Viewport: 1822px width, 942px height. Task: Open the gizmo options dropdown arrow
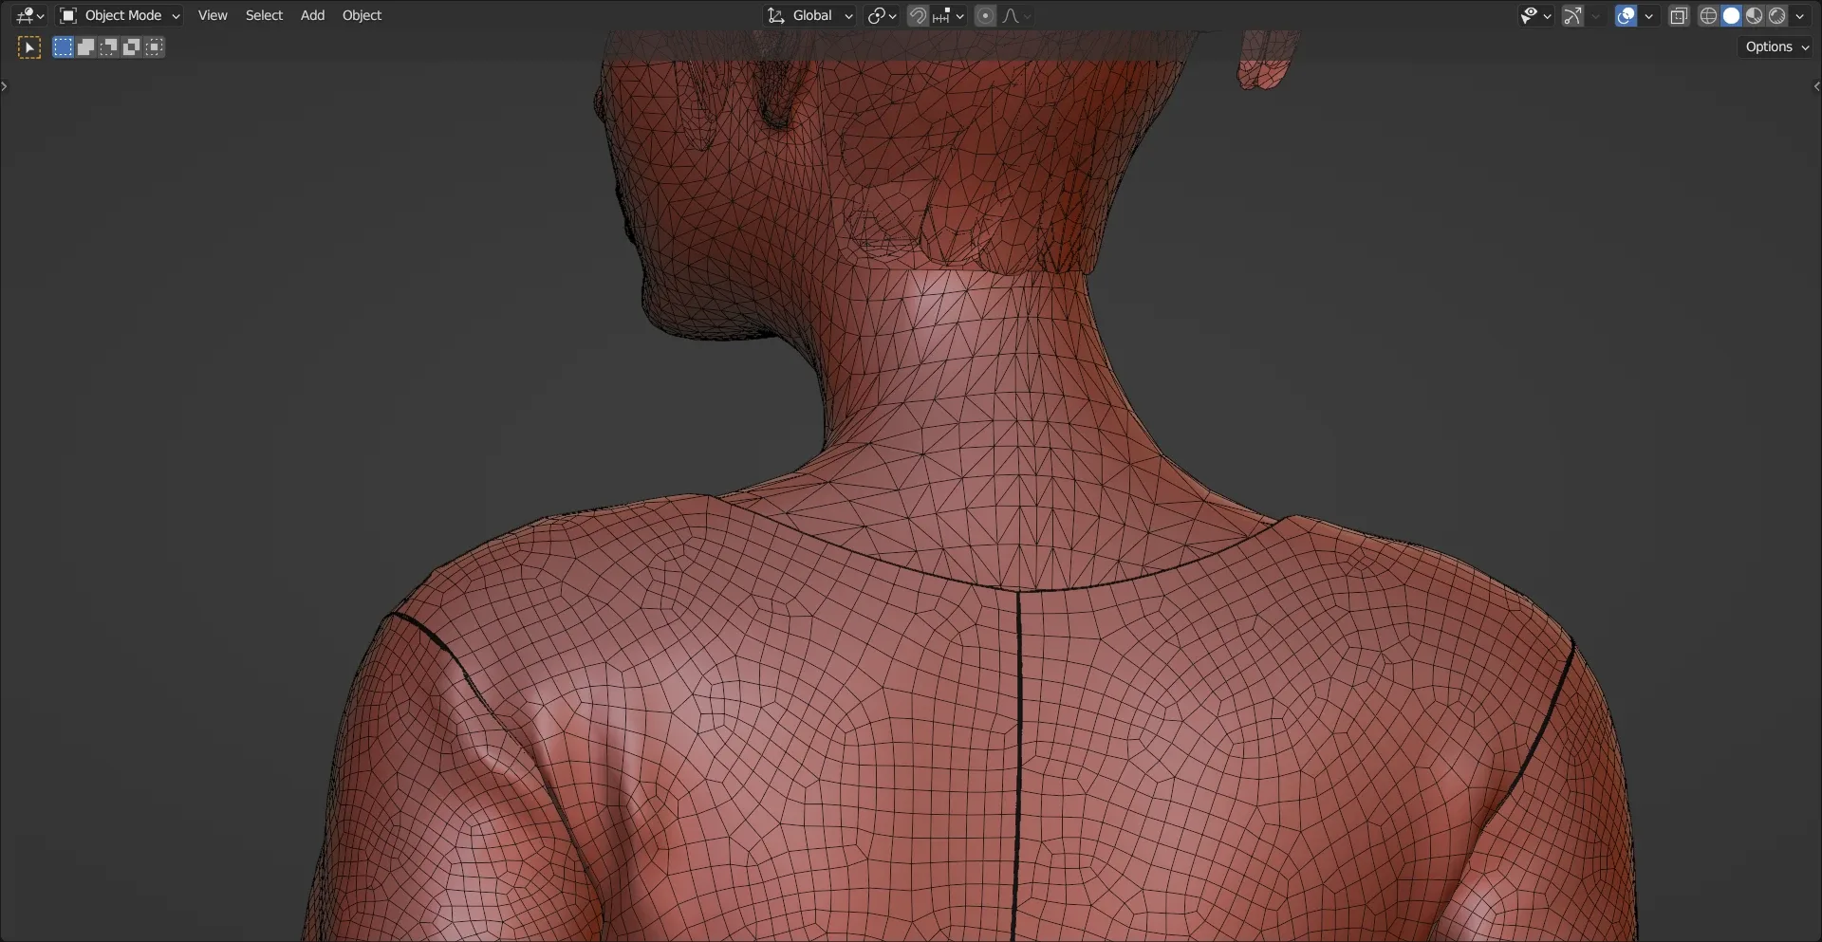pos(1595,15)
